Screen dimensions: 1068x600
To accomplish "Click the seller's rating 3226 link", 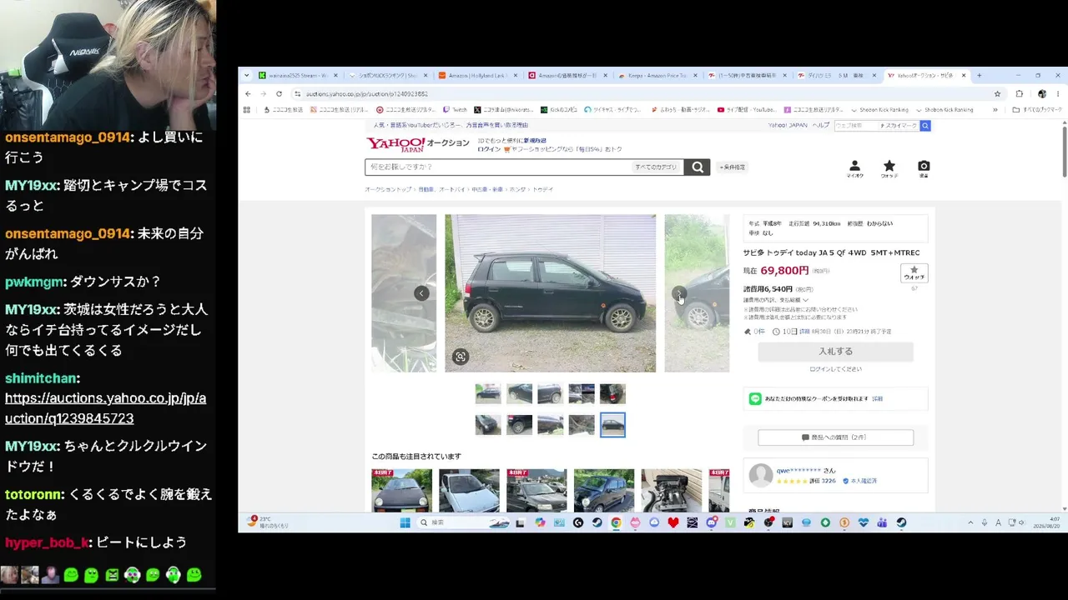I will click(x=824, y=481).
